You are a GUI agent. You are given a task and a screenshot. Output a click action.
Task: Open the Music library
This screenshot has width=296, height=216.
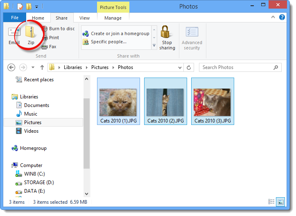click(27, 114)
